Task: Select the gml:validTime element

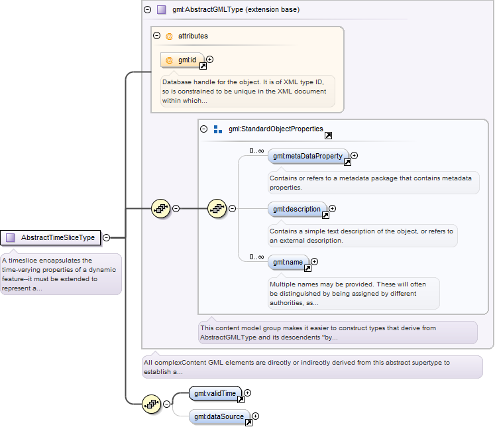Action: [215, 394]
